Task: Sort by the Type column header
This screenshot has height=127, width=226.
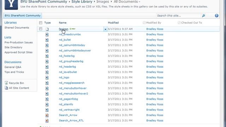Action: click(47, 23)
